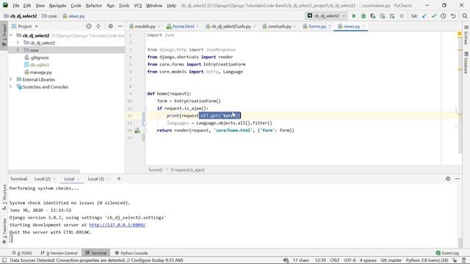Open the File menu
The image size is (470, 264).
(x=16, y=5)
